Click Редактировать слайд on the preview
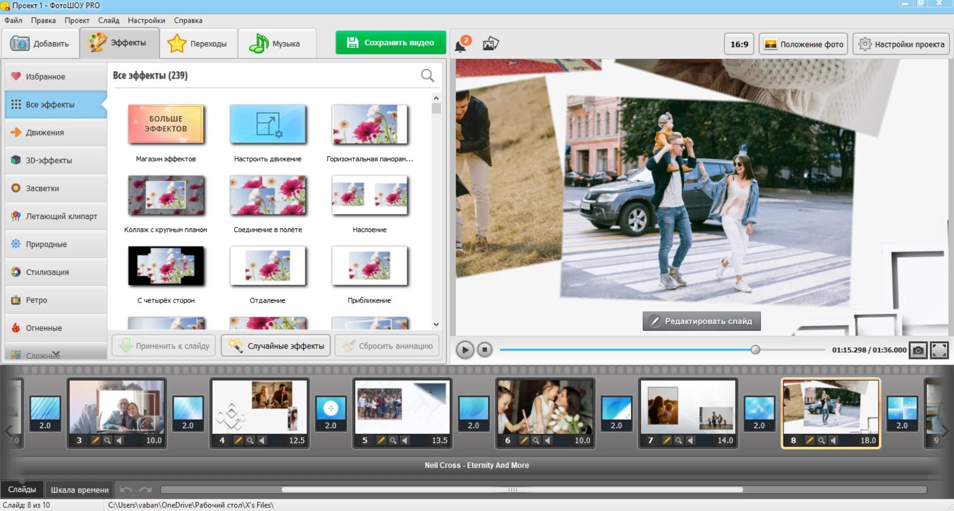 click(x=702, y=321)
